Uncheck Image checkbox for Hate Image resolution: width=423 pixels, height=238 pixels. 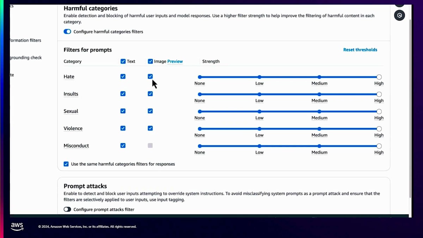pos(151,77)
